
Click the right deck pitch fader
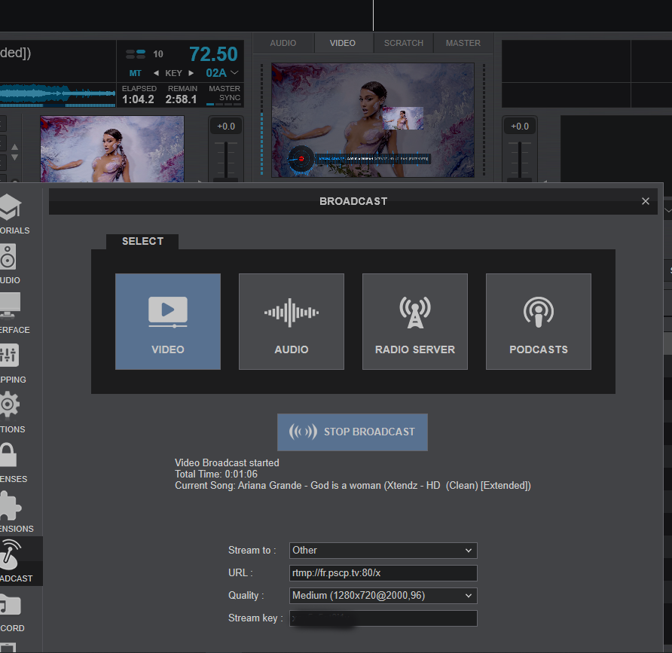[519, 160]
